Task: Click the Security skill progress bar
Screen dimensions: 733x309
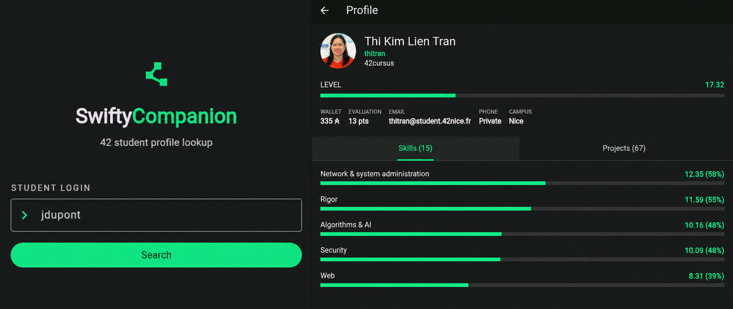Action: pyautogui.click(x=522, y=260)
